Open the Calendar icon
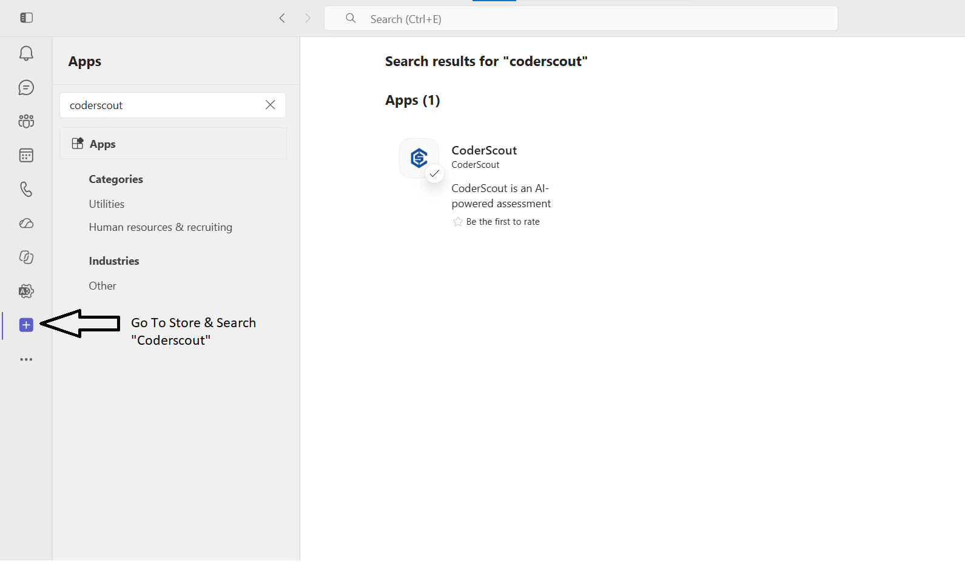 click(26, 156)
